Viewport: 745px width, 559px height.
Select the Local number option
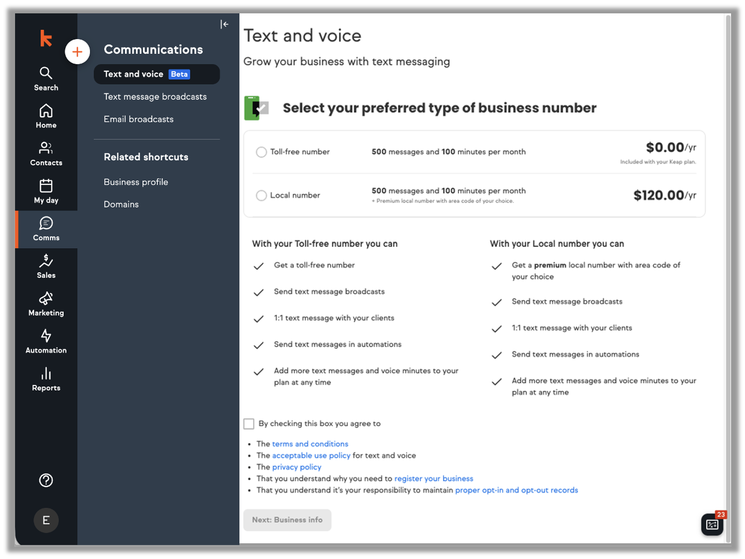[261, 196]
